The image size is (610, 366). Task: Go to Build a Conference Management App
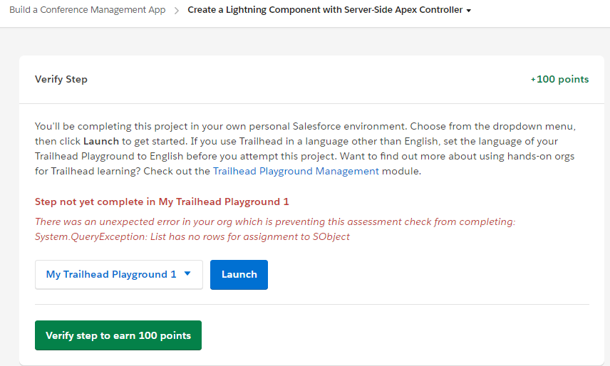[87, 10]
